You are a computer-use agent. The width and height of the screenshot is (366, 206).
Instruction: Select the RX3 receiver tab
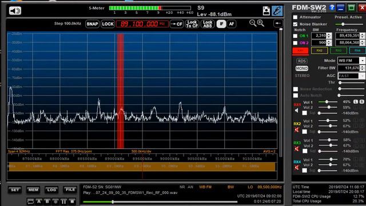click(339, 51)
